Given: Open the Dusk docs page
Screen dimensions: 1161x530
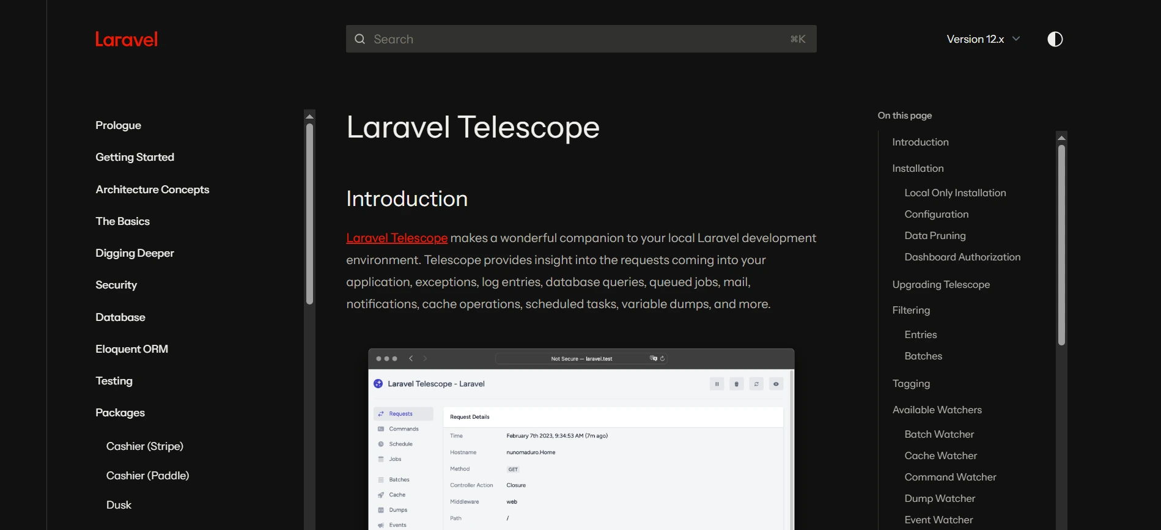Looking at the screenshot, I should [x=119, y=505].
